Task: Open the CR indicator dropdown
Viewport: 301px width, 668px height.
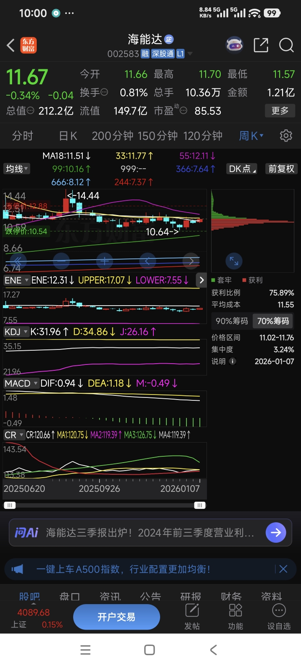Action: pos(14,435)
